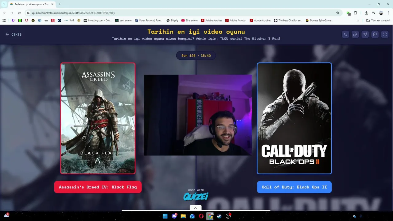Open Steam from the taskbar
393x221 pixels.
tap(219, 216)
